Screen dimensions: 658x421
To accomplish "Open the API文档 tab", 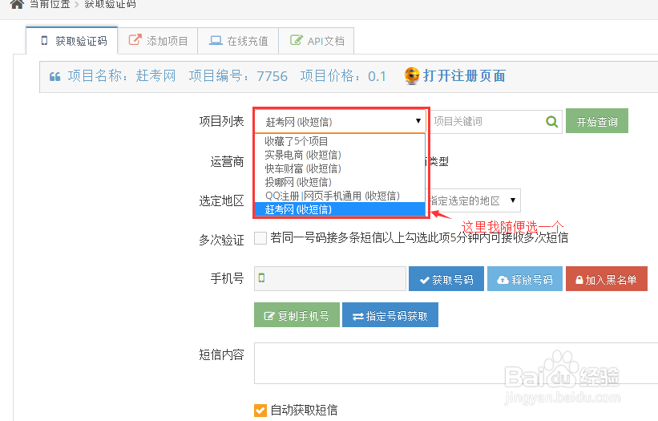I will coord(317,41).
